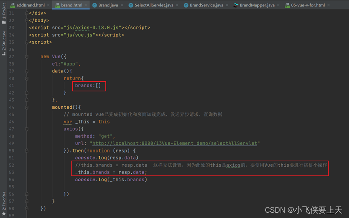Viewport: 349px width, 218px height.
Task: Open the Favorites tool window
Action: click(4, 204)
